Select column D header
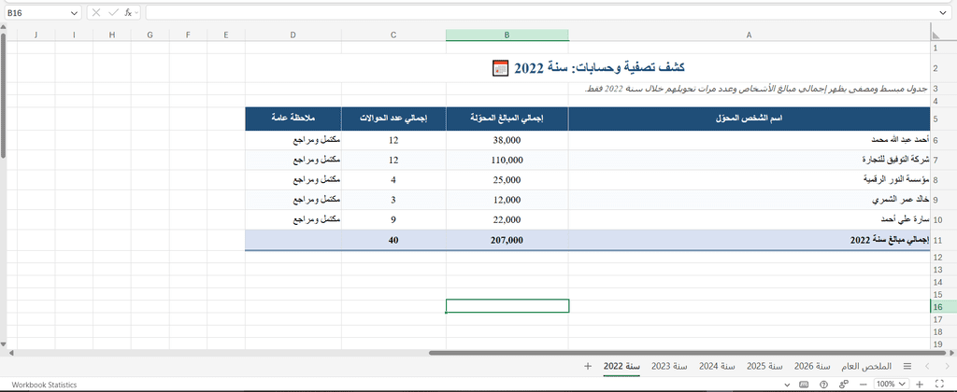 click(293, 35)
